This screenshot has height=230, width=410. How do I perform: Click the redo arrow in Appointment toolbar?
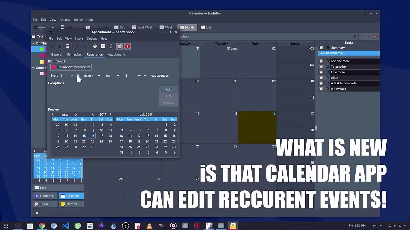(85, 46)
